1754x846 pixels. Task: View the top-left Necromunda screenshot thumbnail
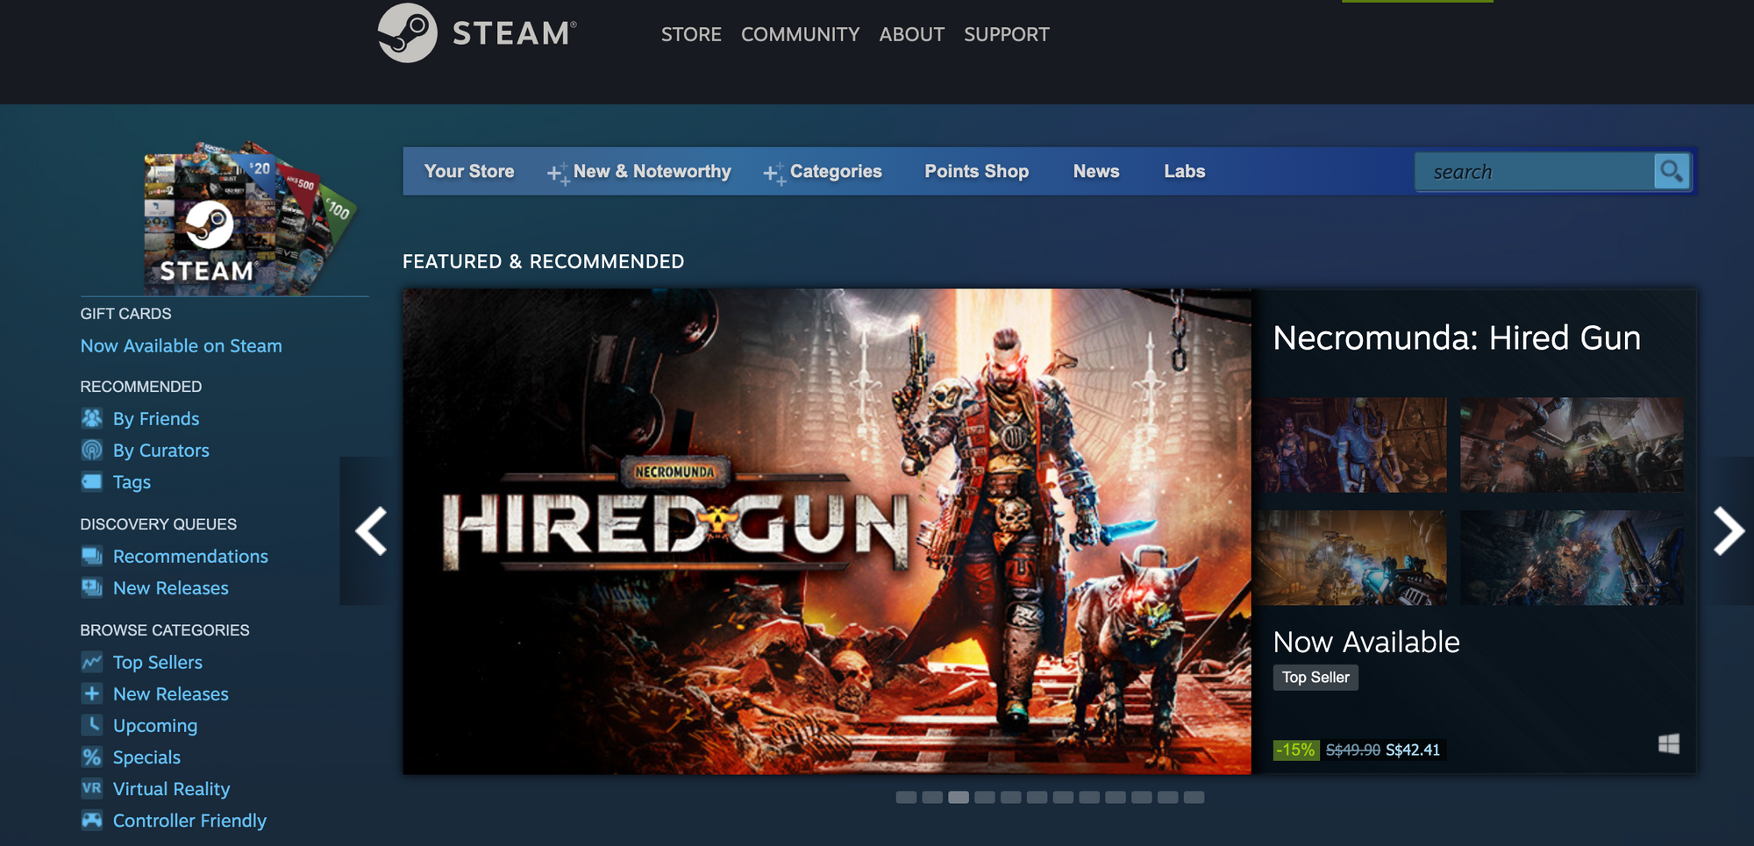[1350, 444]
